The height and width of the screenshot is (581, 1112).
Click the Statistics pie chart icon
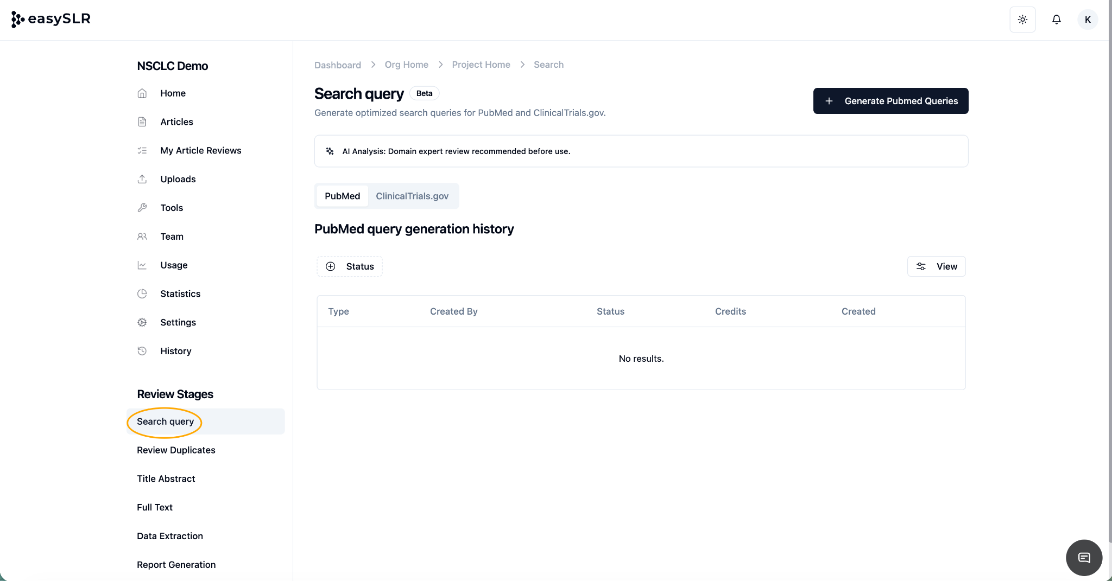coord(142,293)
